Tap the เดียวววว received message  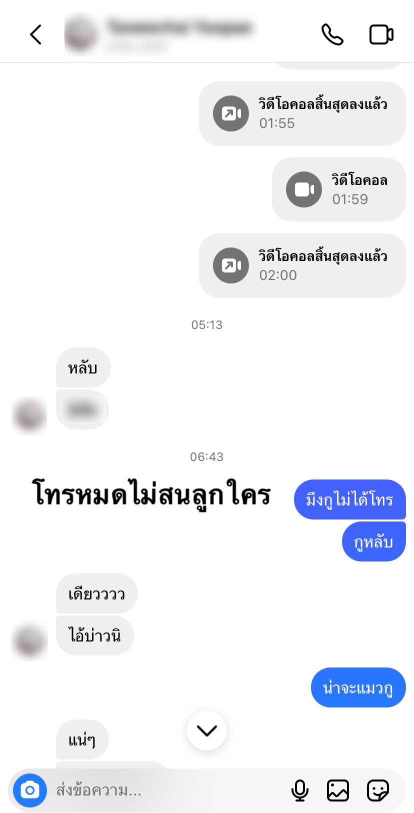click(96, 593)
